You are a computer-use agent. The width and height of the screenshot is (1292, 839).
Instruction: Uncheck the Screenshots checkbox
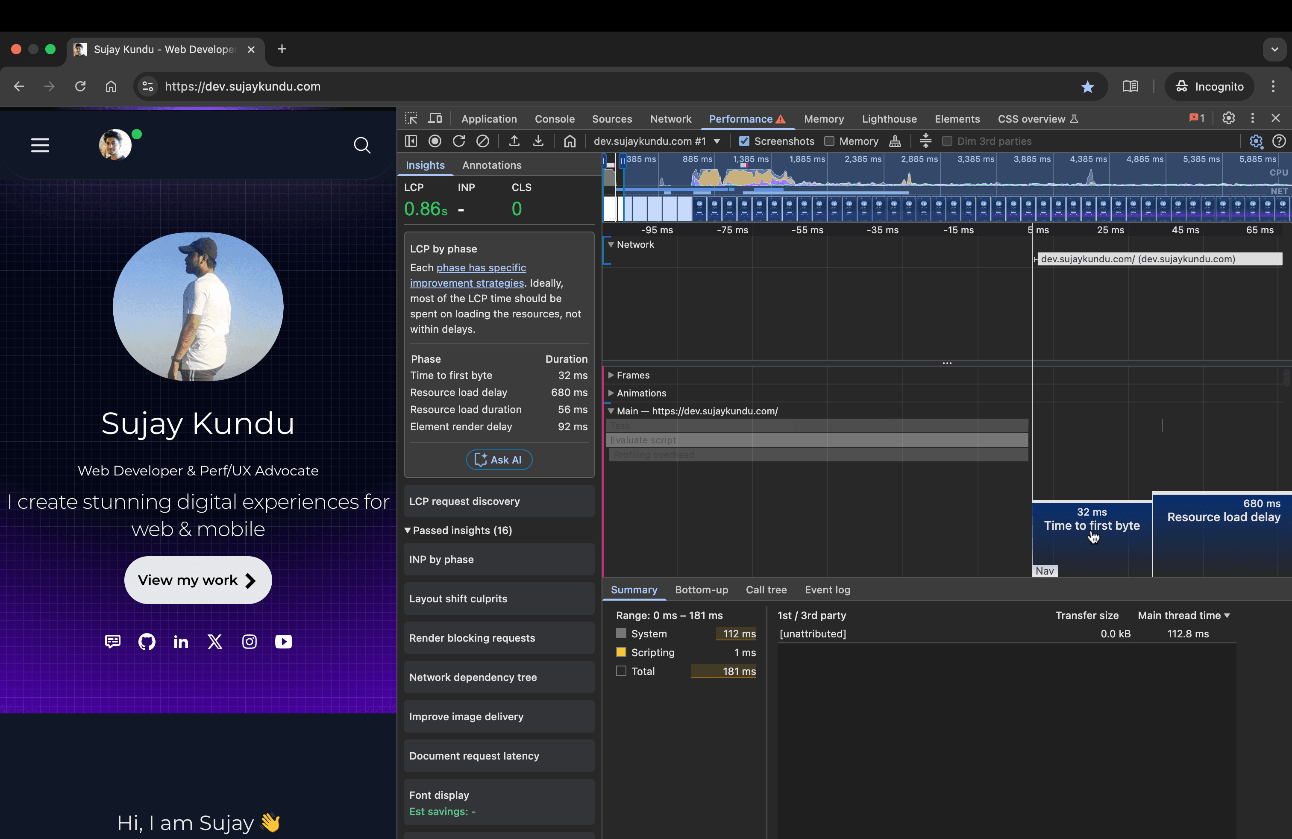744,141
